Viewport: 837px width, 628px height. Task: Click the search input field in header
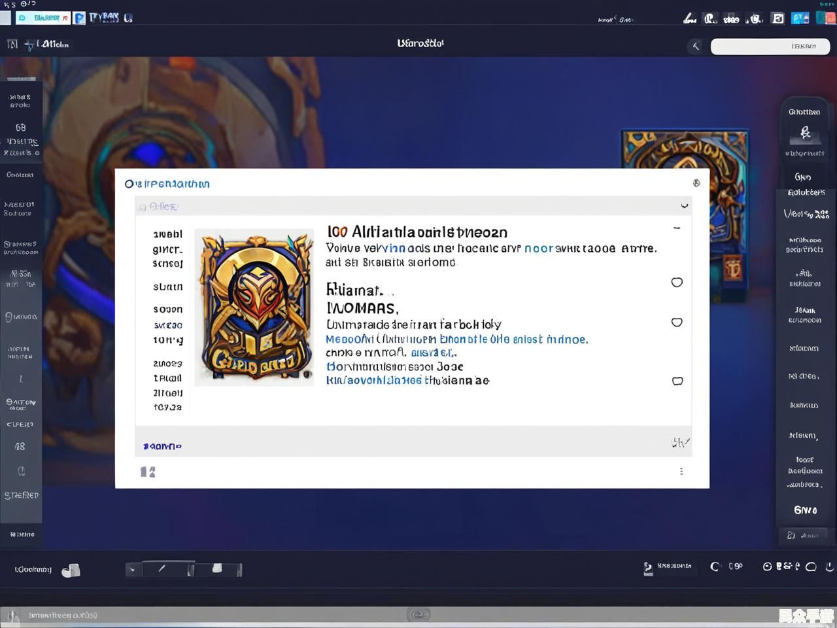tap(770, 46)
